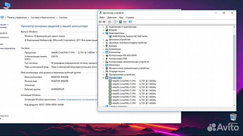
Task: Click the Device Manager title bar icon
Action: click(x=101, y=13)
